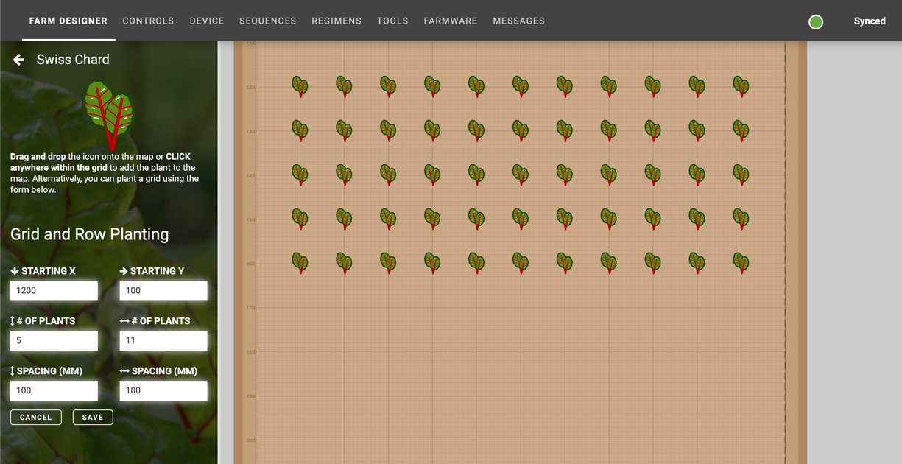The width and height of the screenshot is (902, 464).
Task: Cancel the grid planting
Action: point(35,417)
